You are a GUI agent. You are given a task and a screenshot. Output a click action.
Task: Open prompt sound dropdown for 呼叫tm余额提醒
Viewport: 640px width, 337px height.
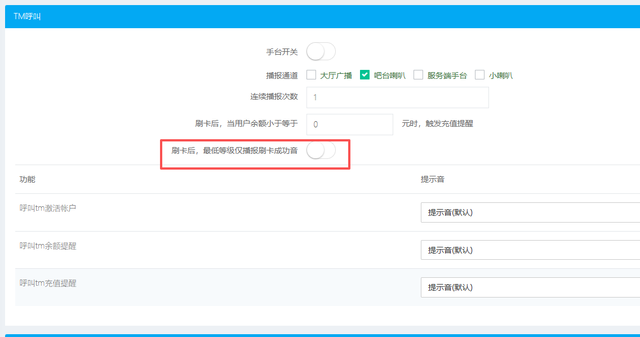[530, 250]
